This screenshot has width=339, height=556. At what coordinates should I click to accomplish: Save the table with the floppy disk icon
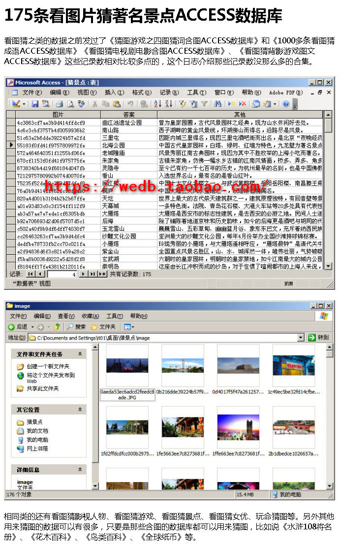click(x=34, y=104)
